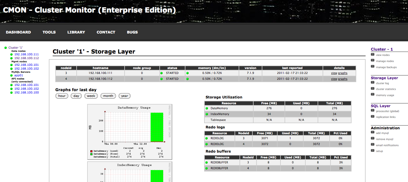Click arrow icon beside add mysql
This screenshot has width=408, height=182.
coord(373,132)
